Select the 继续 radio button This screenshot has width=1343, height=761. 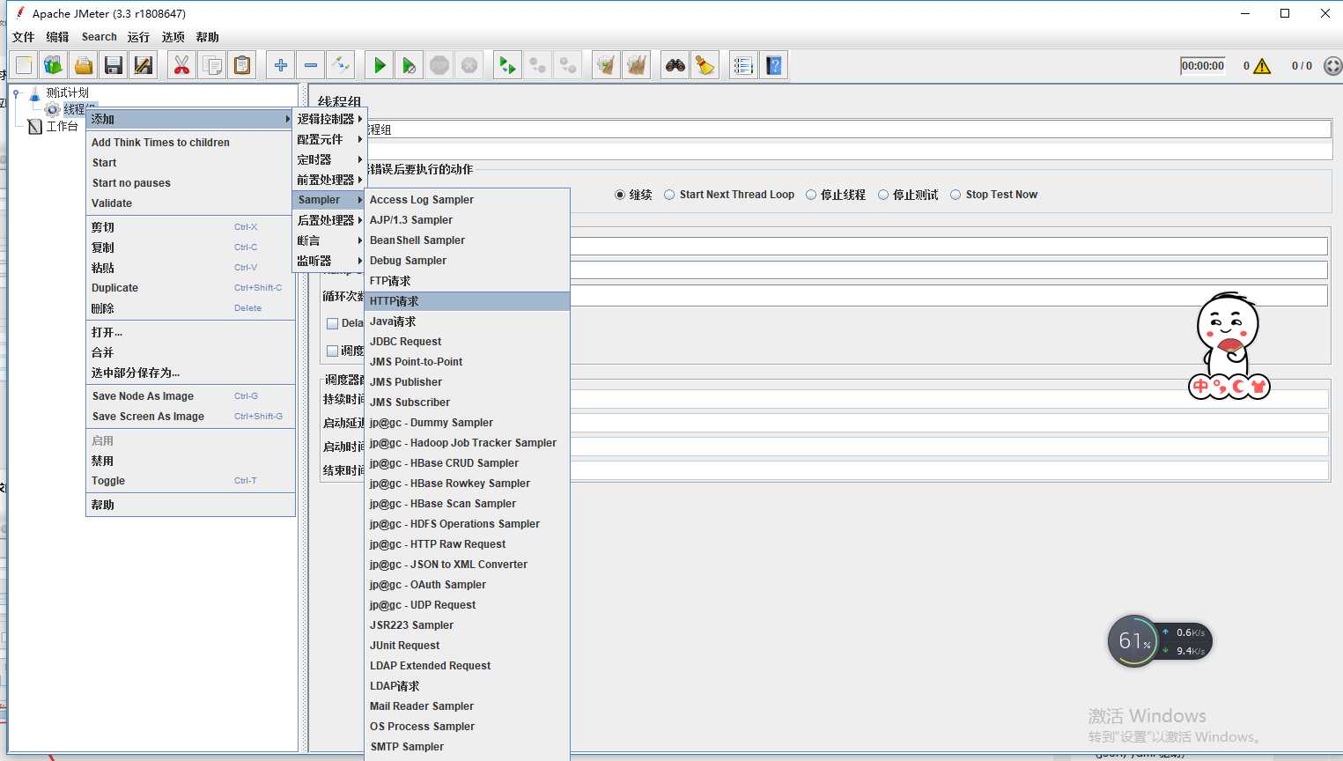coord(620,195)
